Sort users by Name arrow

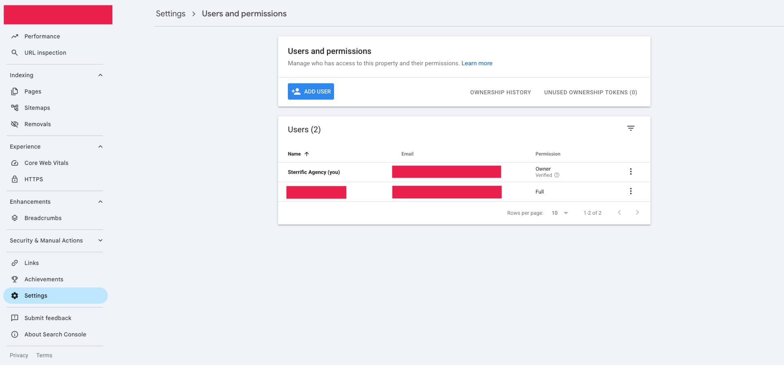click(x=307, y=154)
